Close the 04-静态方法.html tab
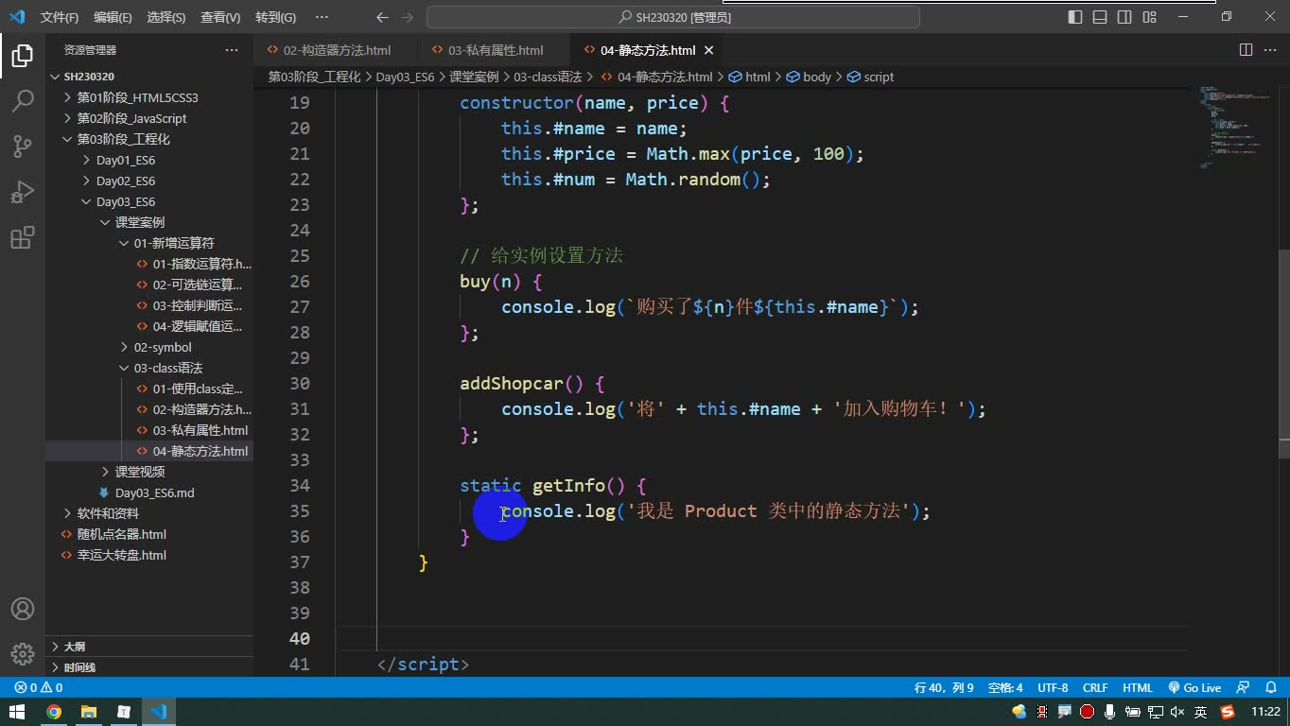1290x726 pixels. click(709, 50)
